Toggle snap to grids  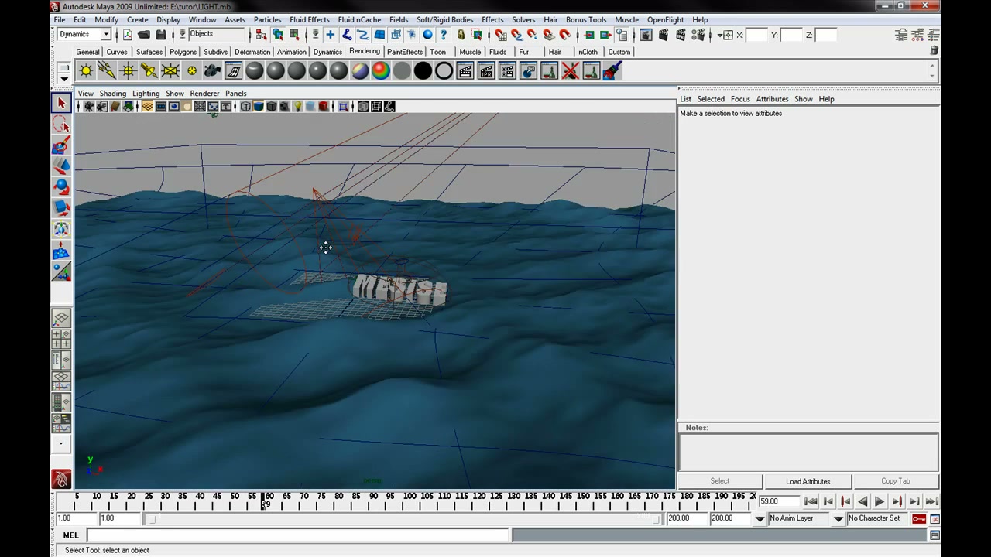pyautogui.click(x=500, y=35)
